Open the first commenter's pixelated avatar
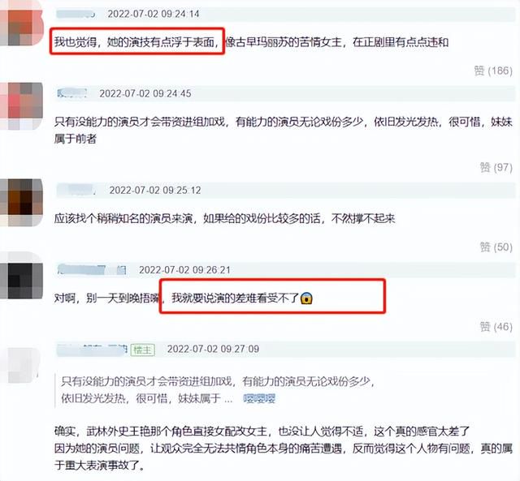The image size is (520, 481). coord(22,24)
